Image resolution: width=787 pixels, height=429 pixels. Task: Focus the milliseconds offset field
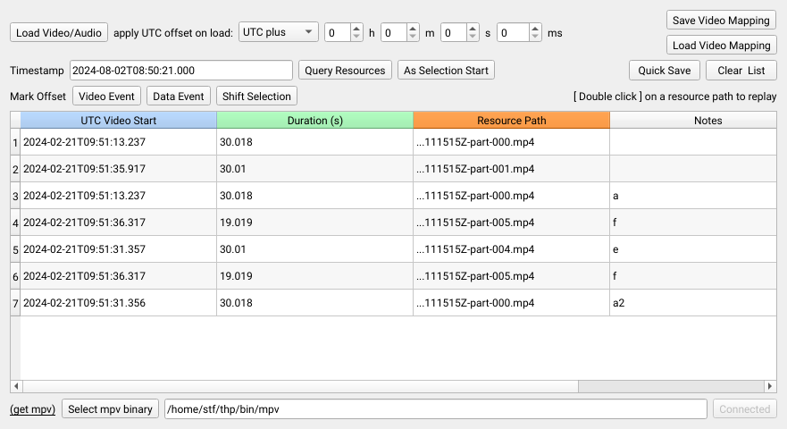pyautogui.click(x=513, y=33)
